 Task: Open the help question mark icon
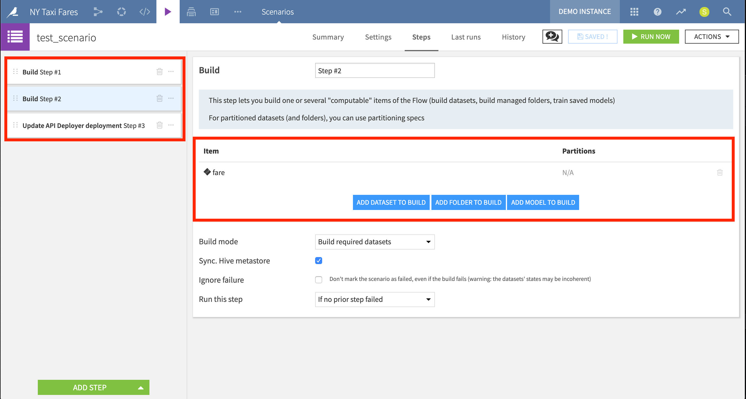point(657,12)
